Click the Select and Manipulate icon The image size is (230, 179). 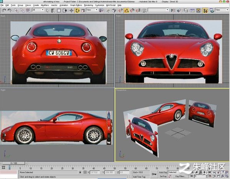coord(108,10)
